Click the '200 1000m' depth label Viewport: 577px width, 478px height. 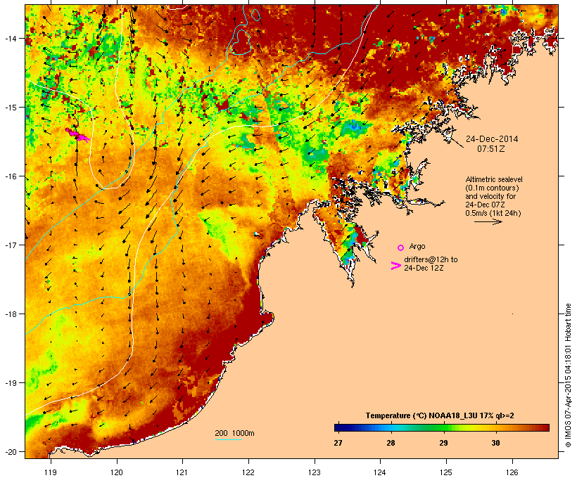pyautogui.click(x=234, y=433)
